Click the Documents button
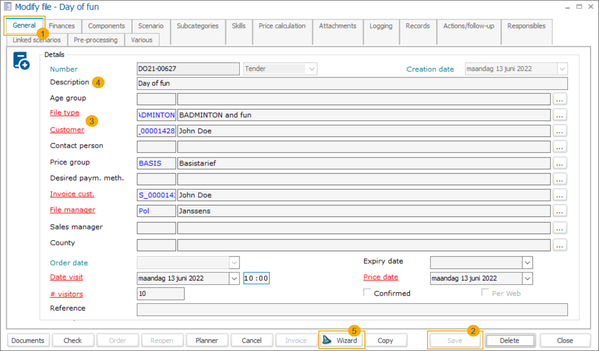 (x=28, y=340)
